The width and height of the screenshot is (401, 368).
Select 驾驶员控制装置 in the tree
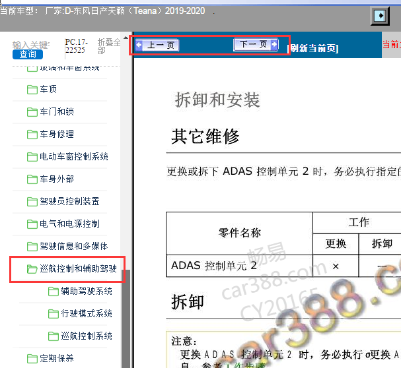pos(69,201)
